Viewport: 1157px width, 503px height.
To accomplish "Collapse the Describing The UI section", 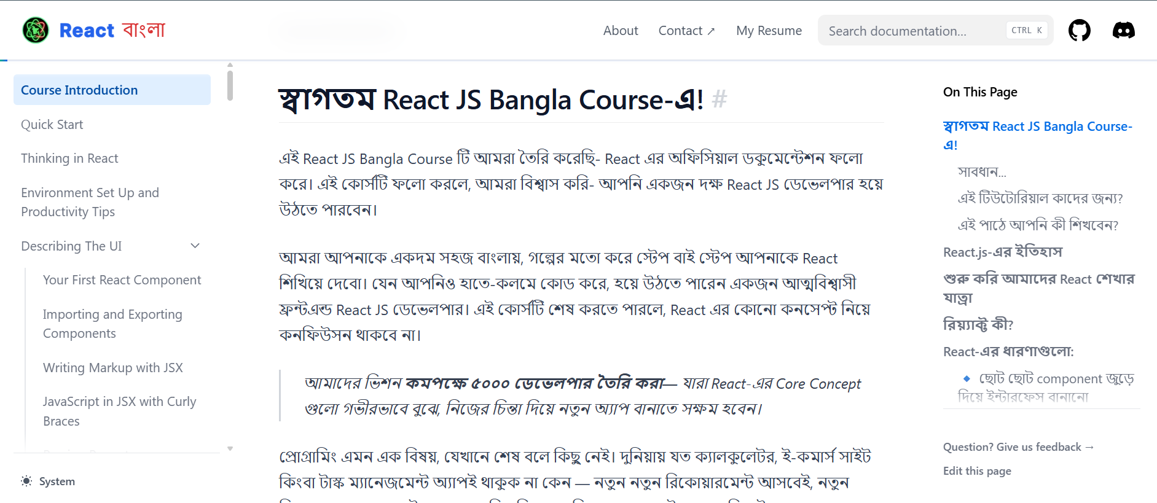I will 195,246.
